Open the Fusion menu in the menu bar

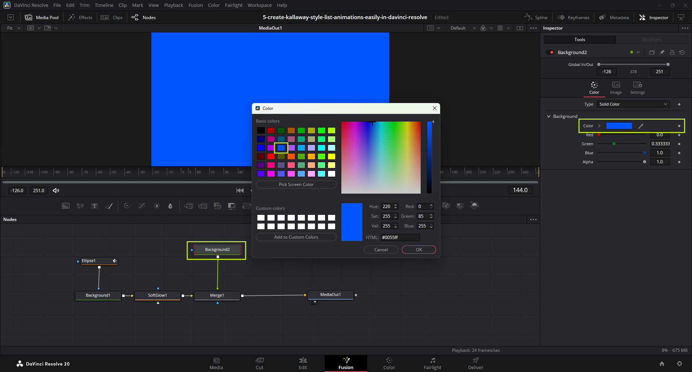tap(195, 5)
